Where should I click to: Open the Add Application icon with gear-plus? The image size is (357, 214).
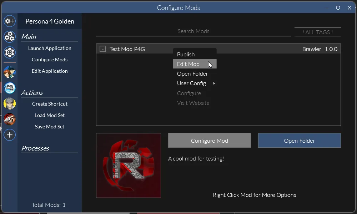pyautogui.click(x=10, y=21)
